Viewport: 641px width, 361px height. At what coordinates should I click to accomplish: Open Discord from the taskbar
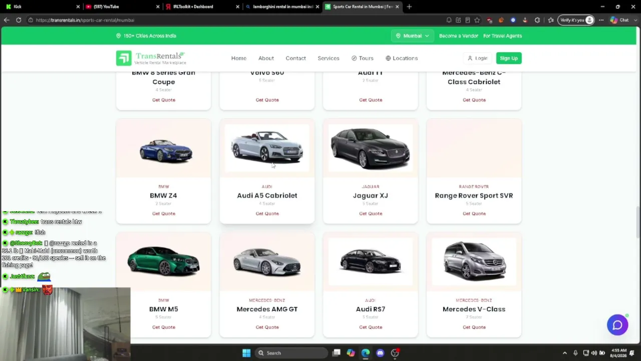[380, 353]
